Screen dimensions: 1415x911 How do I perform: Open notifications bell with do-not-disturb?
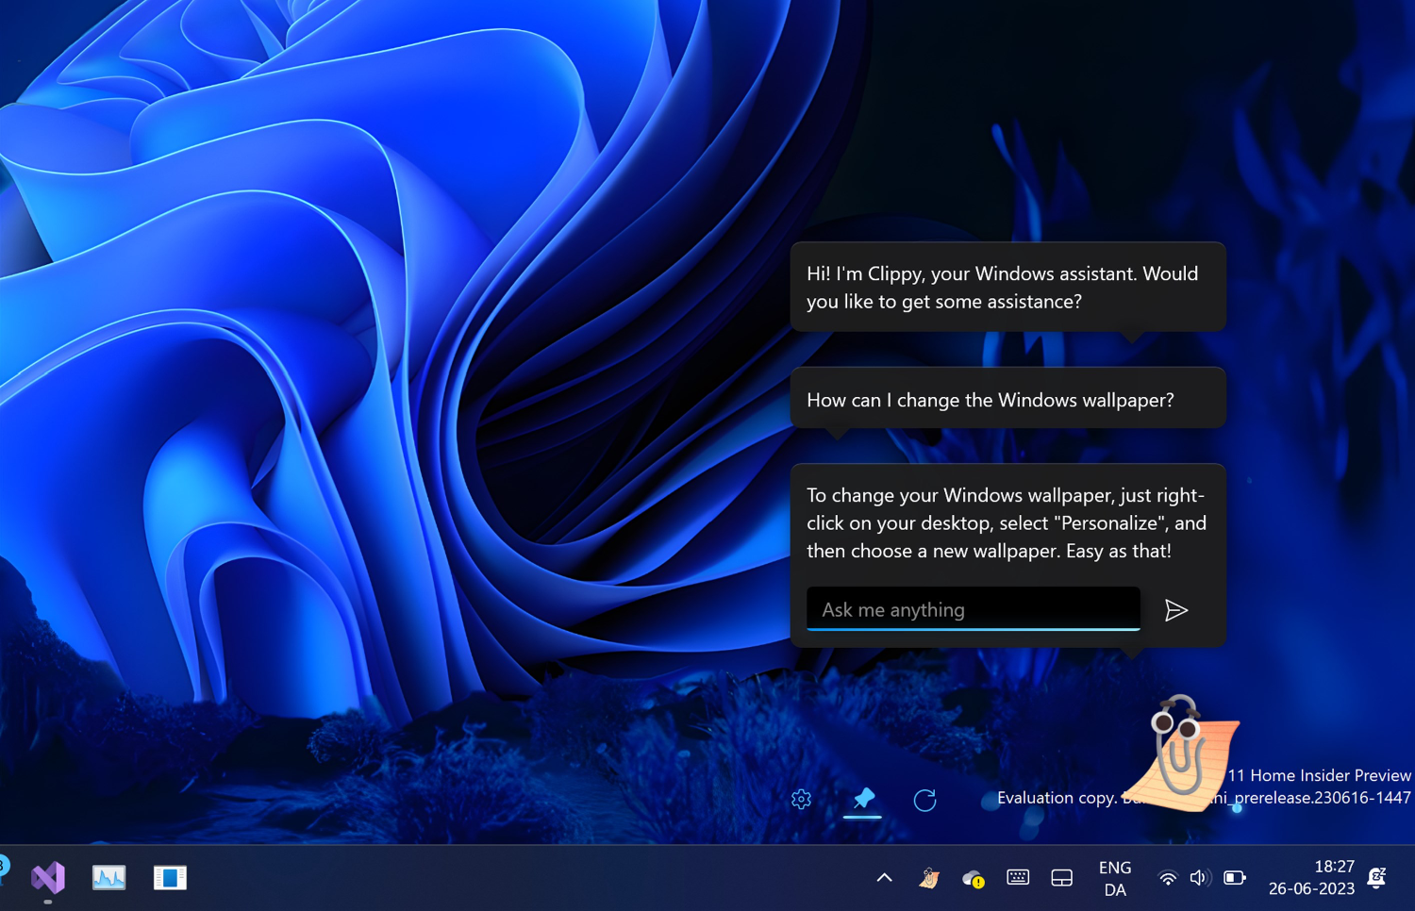1377,878
